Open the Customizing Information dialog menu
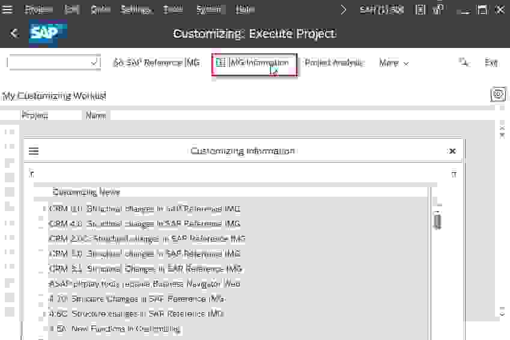 34,151
